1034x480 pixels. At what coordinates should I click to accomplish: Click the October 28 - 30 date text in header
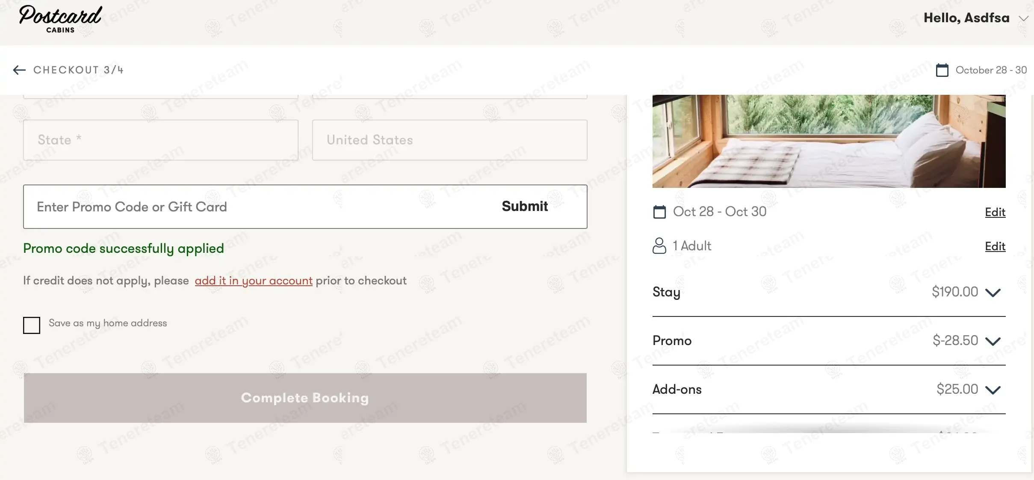point(991,70)
